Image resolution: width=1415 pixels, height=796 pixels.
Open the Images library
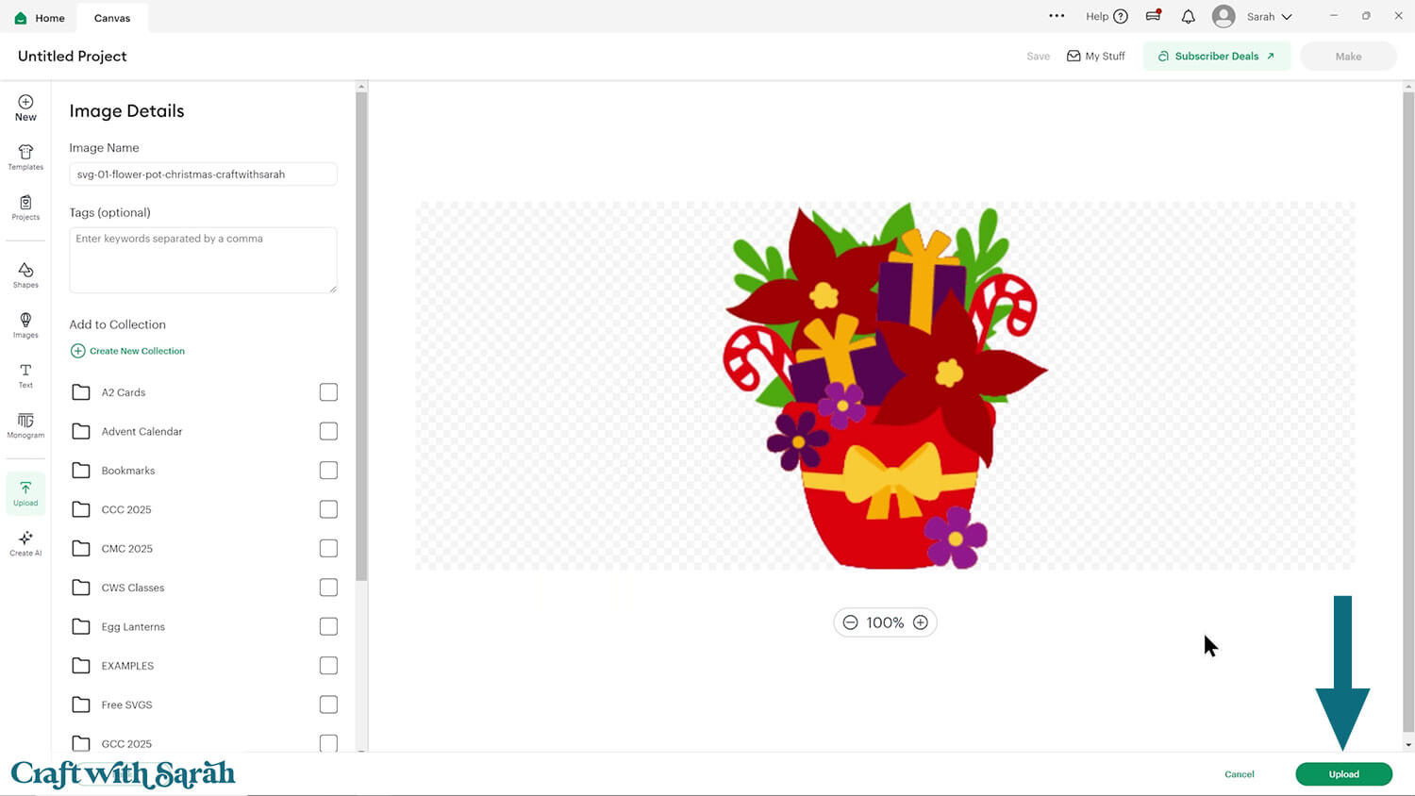pos(25,325)
